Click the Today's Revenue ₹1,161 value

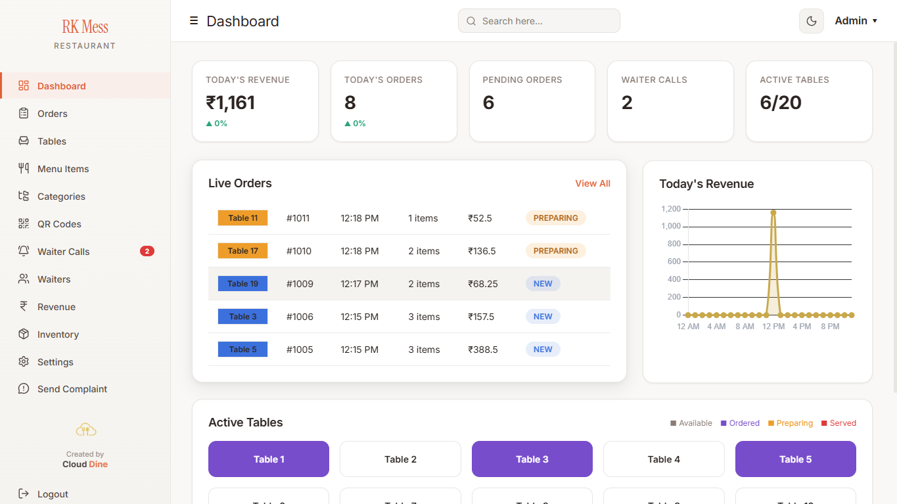[230, 103]
